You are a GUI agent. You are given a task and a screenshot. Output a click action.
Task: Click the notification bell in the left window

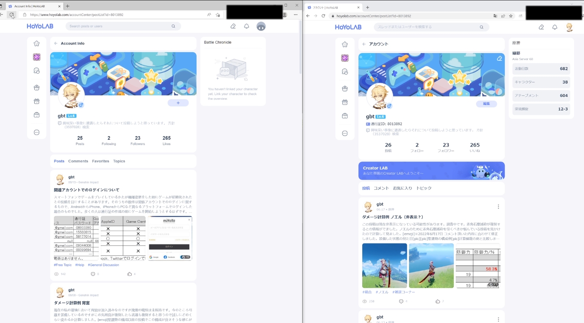tap(246, 26)
